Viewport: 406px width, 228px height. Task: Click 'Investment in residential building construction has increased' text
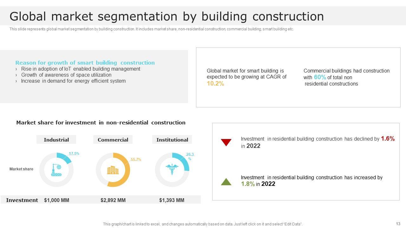pyautogui.click(x=312, y=181)
